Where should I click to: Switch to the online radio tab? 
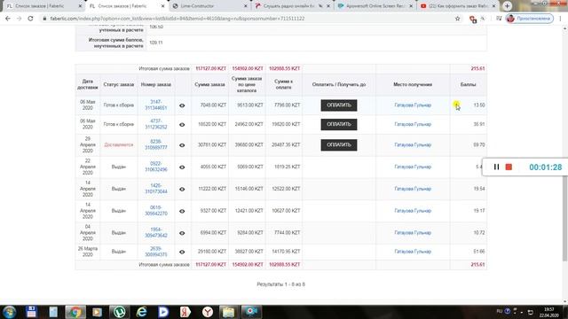click(292, 6)
